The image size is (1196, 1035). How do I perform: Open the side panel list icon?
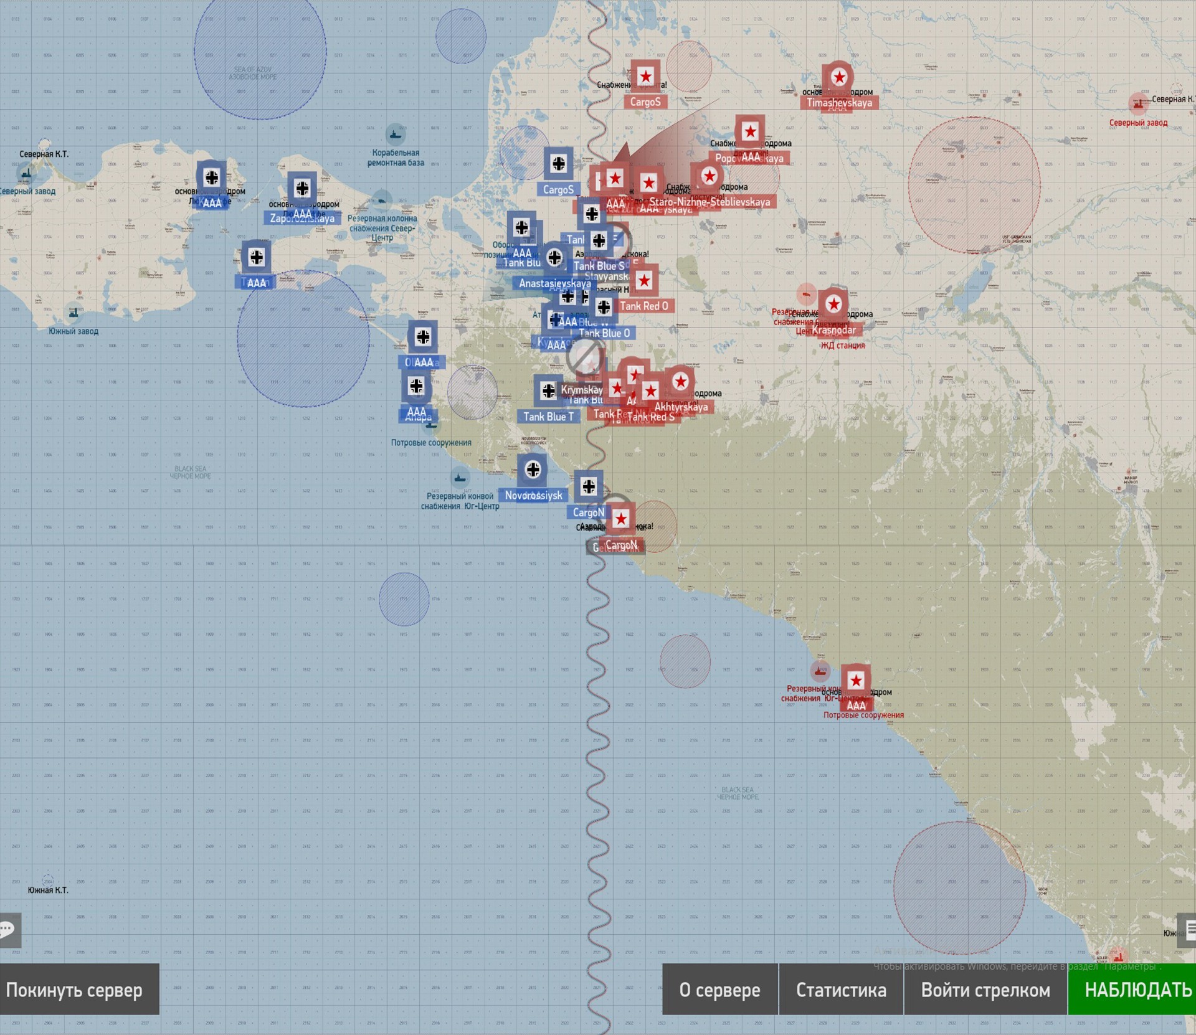click(1189, 930)
